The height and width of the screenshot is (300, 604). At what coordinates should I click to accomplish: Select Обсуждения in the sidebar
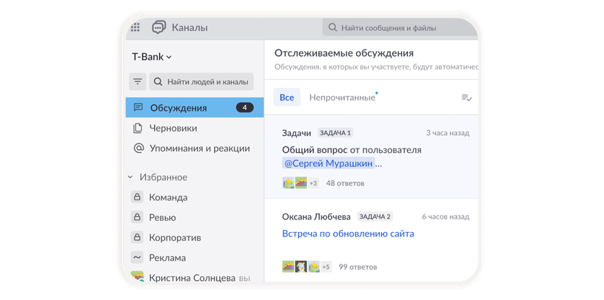[x=195, y=108]
